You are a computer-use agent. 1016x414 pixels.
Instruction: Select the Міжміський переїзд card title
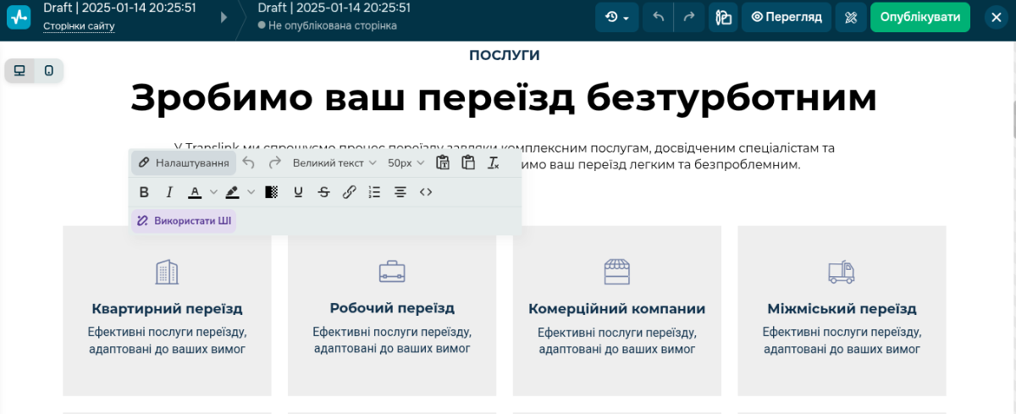coord(842,309)
